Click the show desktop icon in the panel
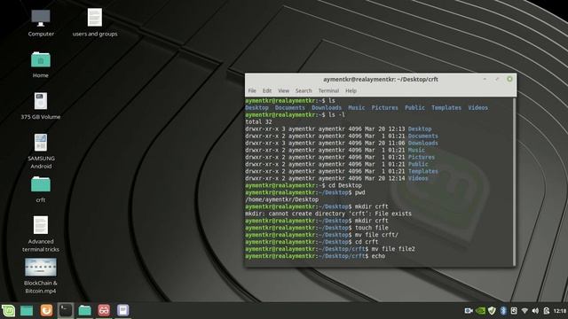The height and width of the screenshot is (319, 568). 27,311
